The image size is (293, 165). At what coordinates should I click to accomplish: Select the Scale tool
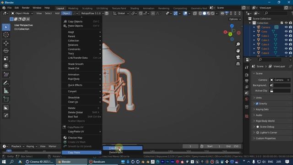coord(6,58)
